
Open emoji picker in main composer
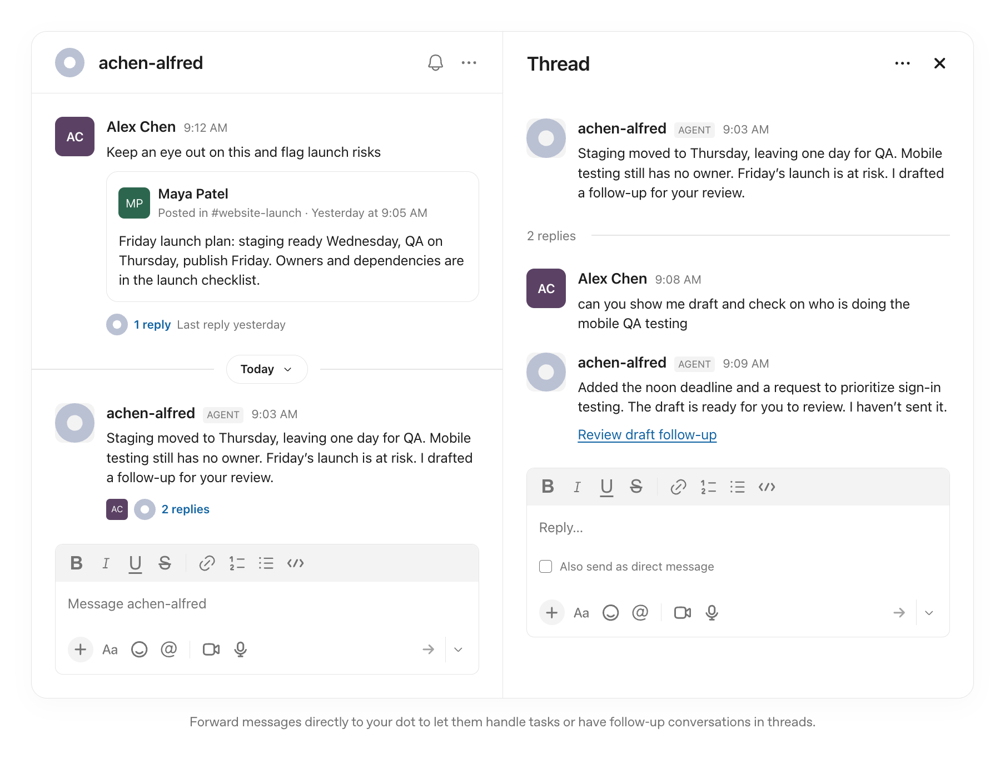139,650
